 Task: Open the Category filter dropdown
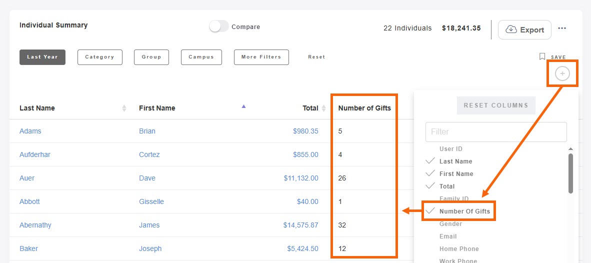pyautogui.click(x=99, y=57)
